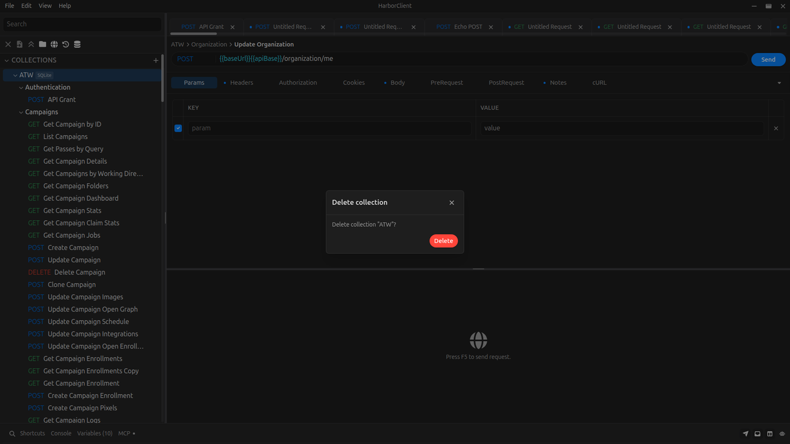Switch to the PreRequest tab
The width and height of the screenshot is (790, 444).
(x=447, y=83)
